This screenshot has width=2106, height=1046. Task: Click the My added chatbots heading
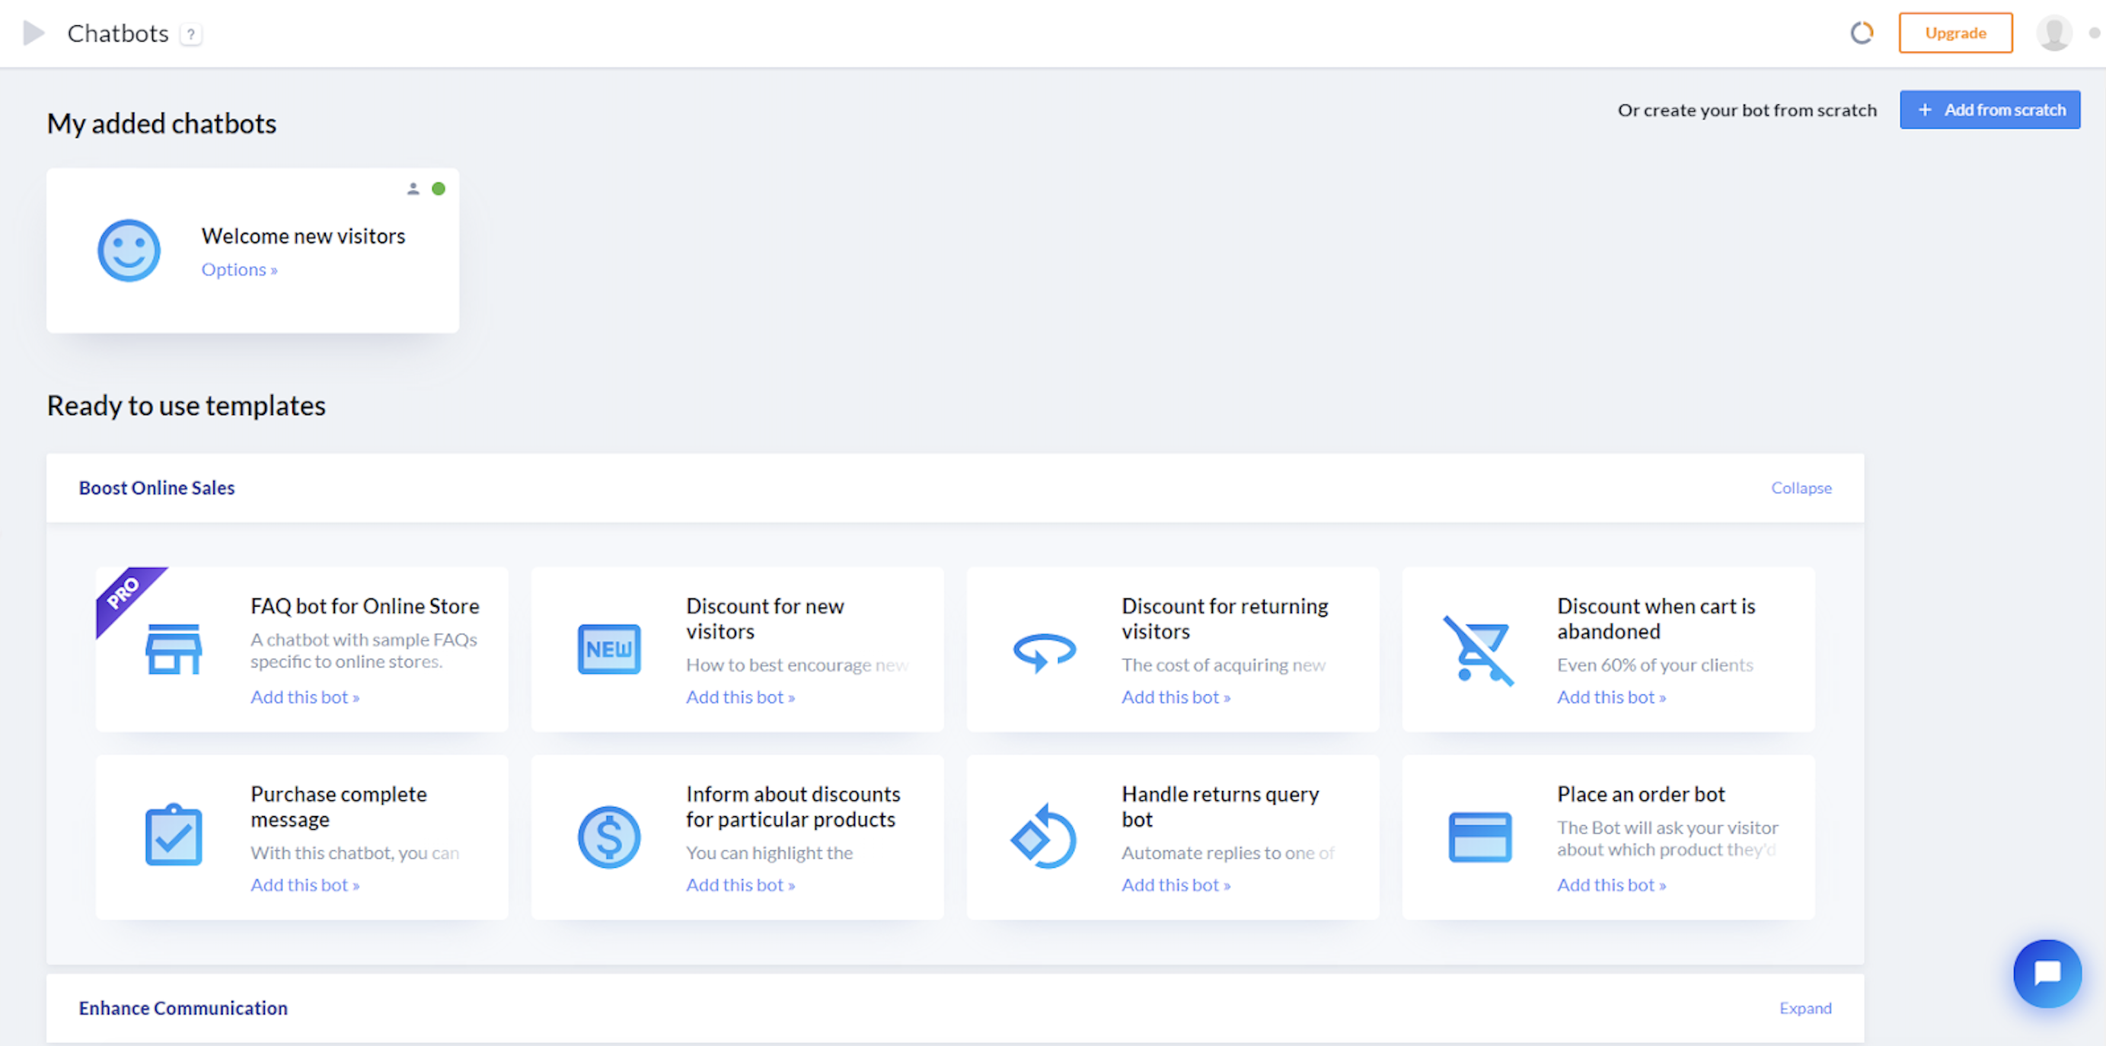coord(161,123)
